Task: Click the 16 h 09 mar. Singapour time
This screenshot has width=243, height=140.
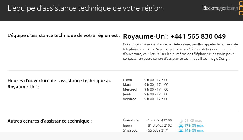Action: [x=194, y=130]
